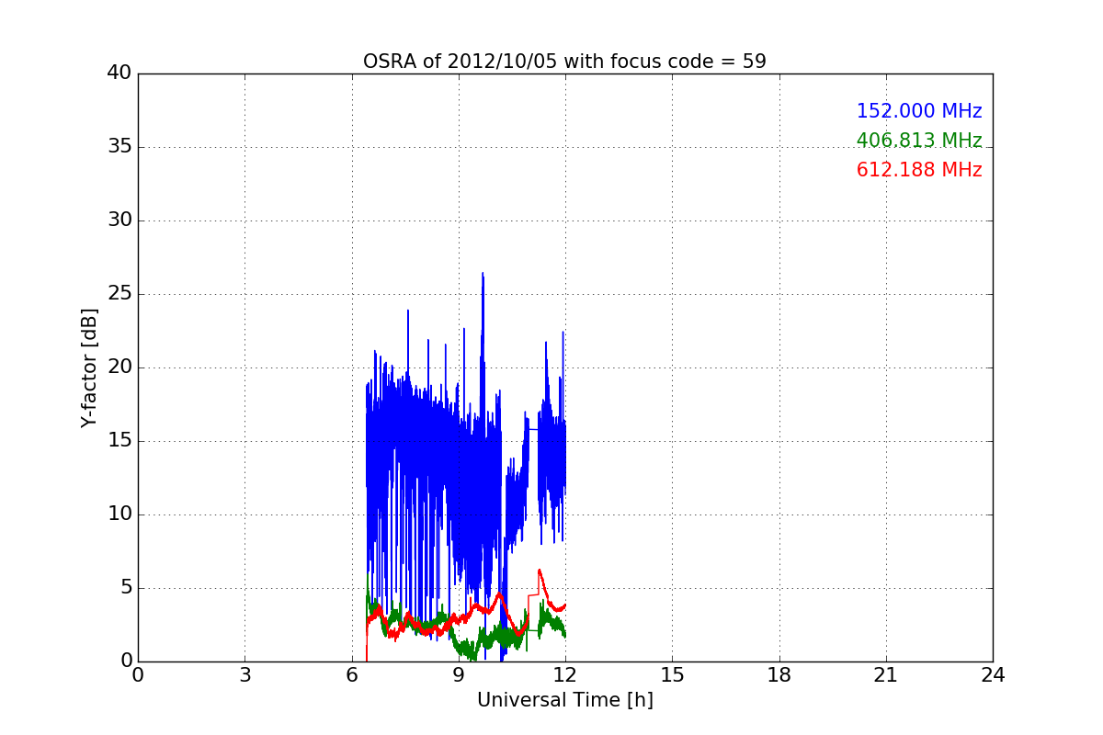Click the red curve peak near 6 dB
The width and height of the screenshot is (1103, 735).
539,571
